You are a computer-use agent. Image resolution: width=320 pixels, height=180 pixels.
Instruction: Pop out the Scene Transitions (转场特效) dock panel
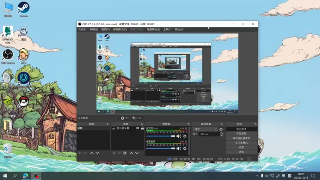tap(222, 124)
